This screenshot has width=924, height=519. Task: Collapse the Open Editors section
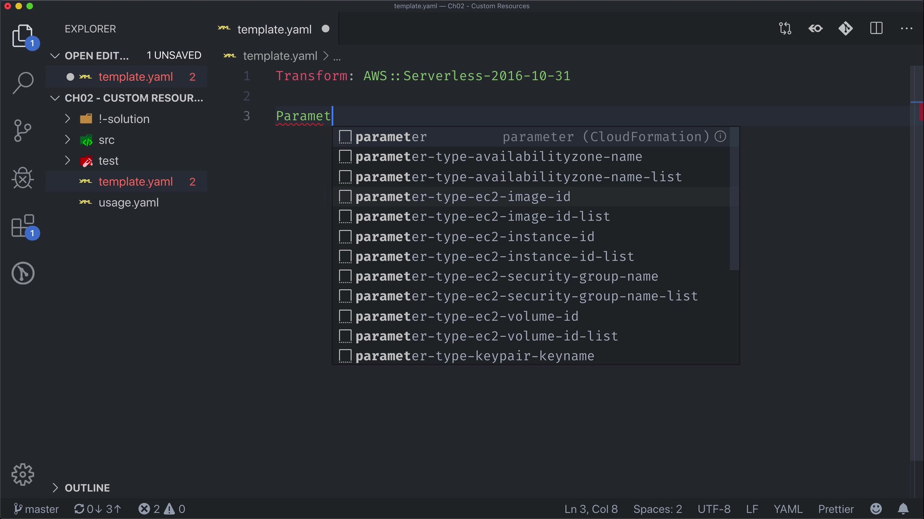(x=55, y=56)
